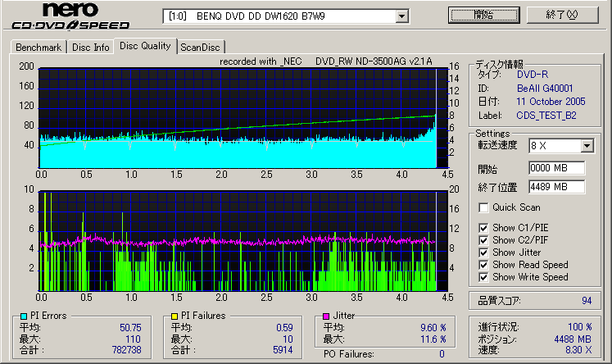Click the label value CDS_TEST_B2

pyautogui.click(x=546, y=116)
